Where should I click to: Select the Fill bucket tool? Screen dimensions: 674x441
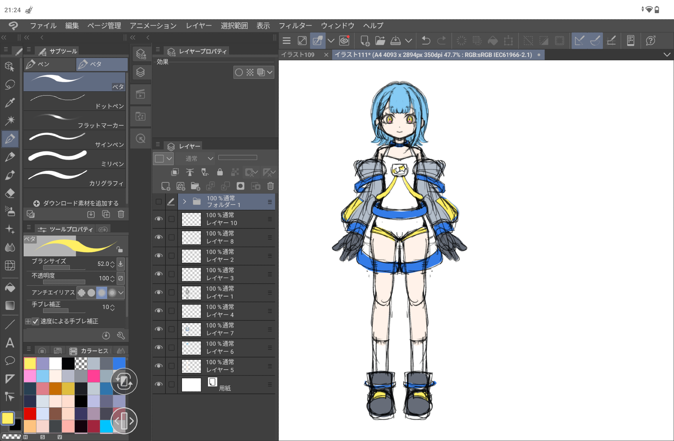click(10, 287)
